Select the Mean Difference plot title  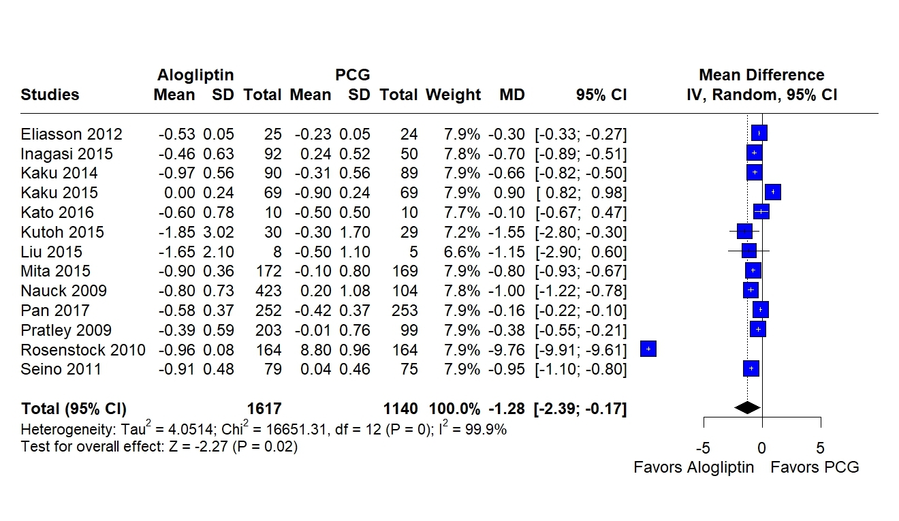[761, 75]
